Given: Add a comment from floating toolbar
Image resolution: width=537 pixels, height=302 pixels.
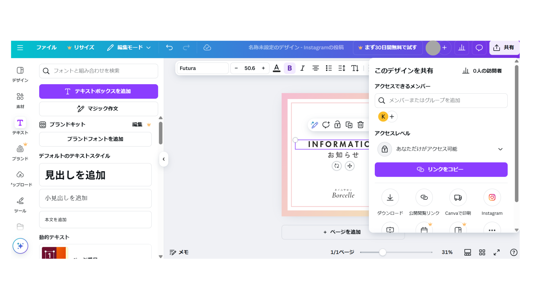Looking at the screenshot, I should point(326,125).
